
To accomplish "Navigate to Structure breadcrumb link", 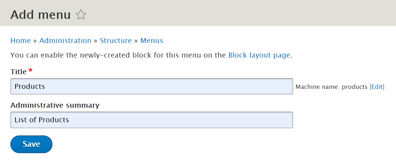I will point(116,41).
